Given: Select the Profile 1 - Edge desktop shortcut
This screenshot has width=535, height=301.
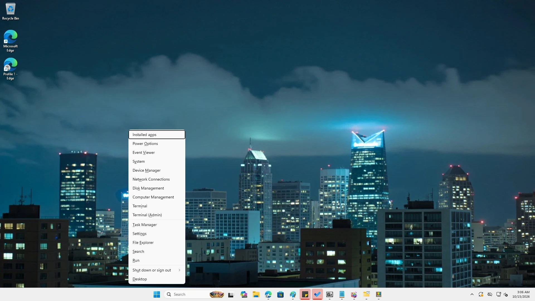Looking at the screenshot, I should click(x=11, y=69).
